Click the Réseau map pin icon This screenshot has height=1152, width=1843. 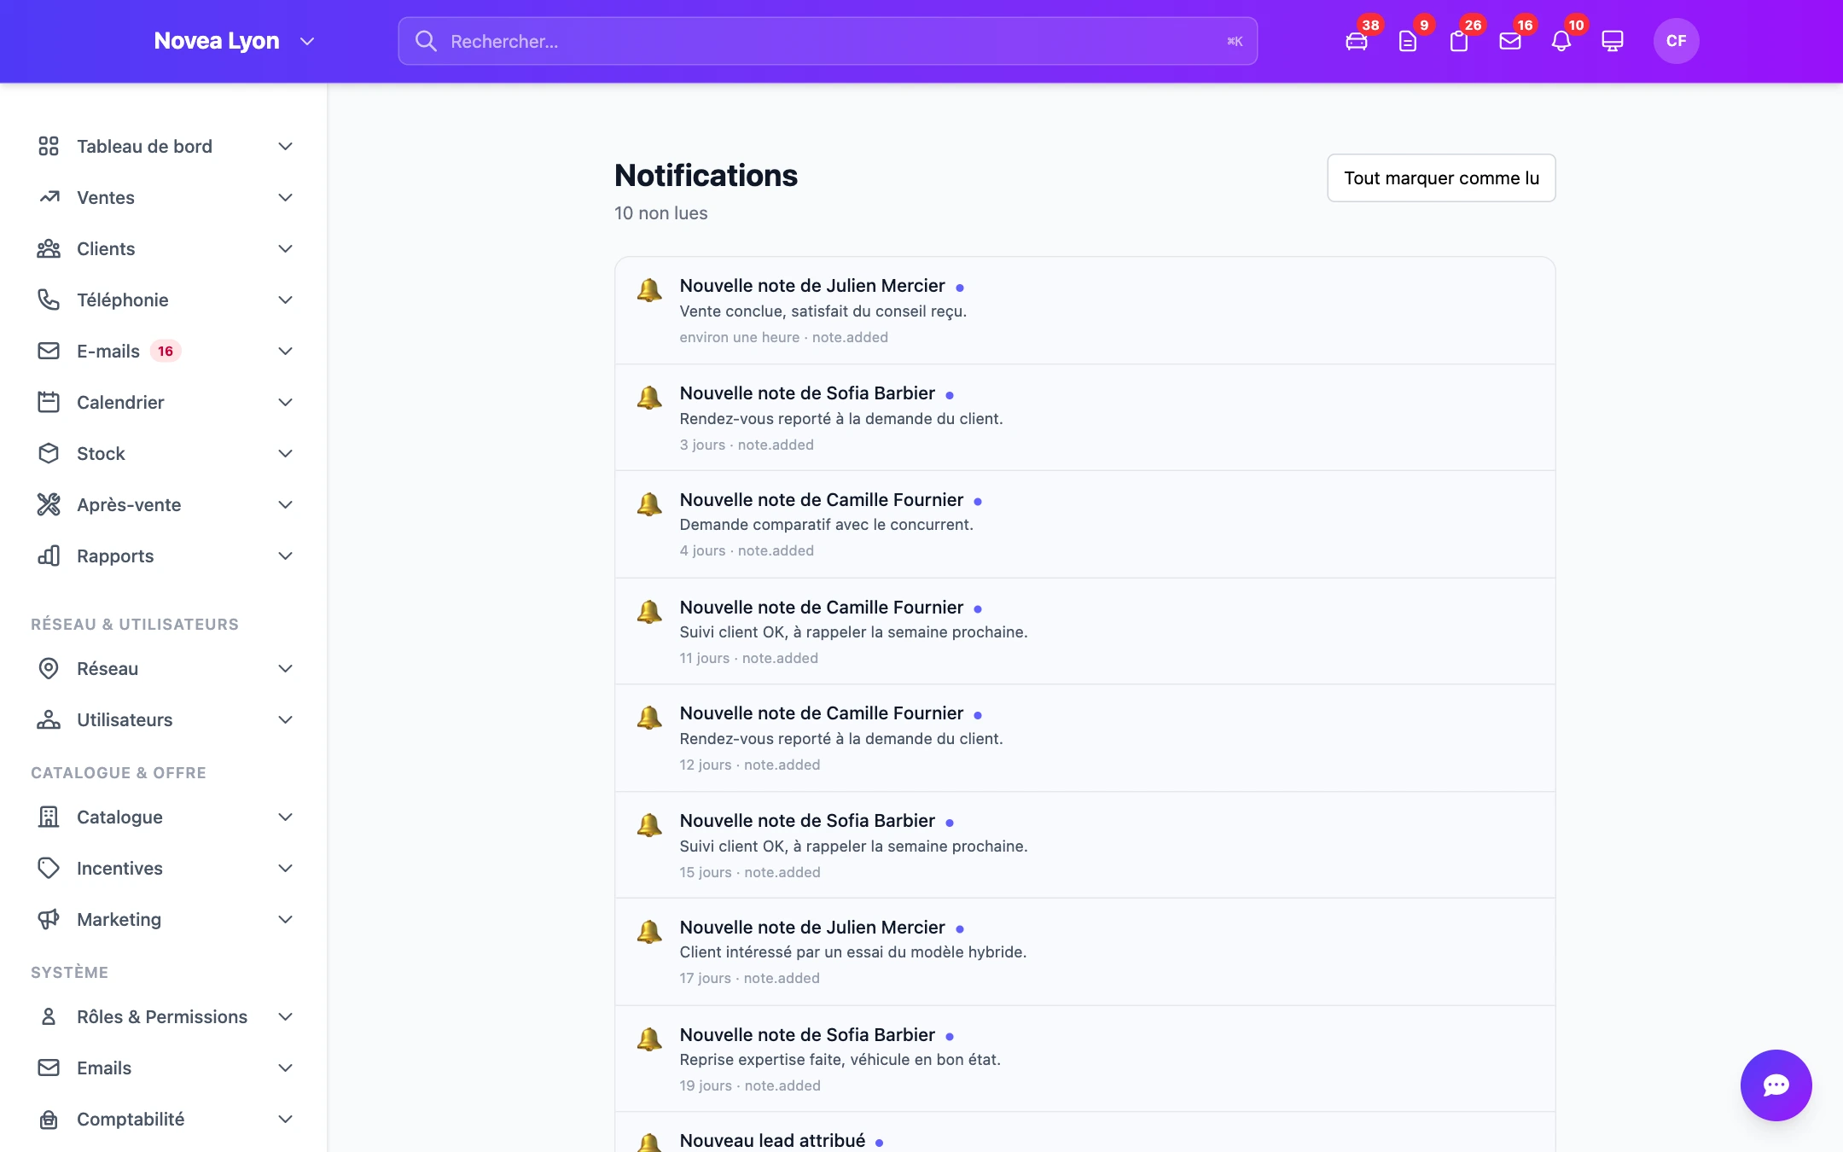tap(49, 668)
